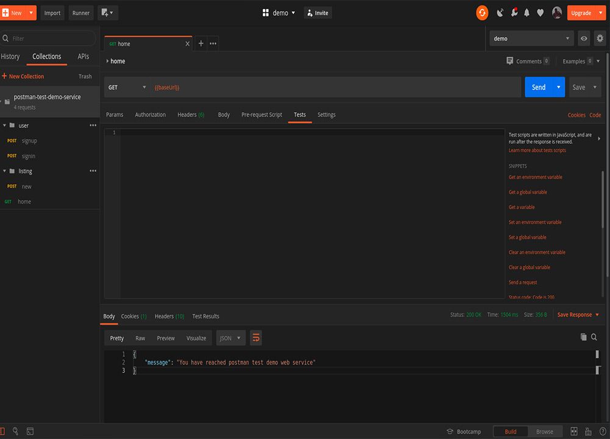Open the JSON format dropdown
The height and width of the screenshot is (439, 610).
click(231, 338)
